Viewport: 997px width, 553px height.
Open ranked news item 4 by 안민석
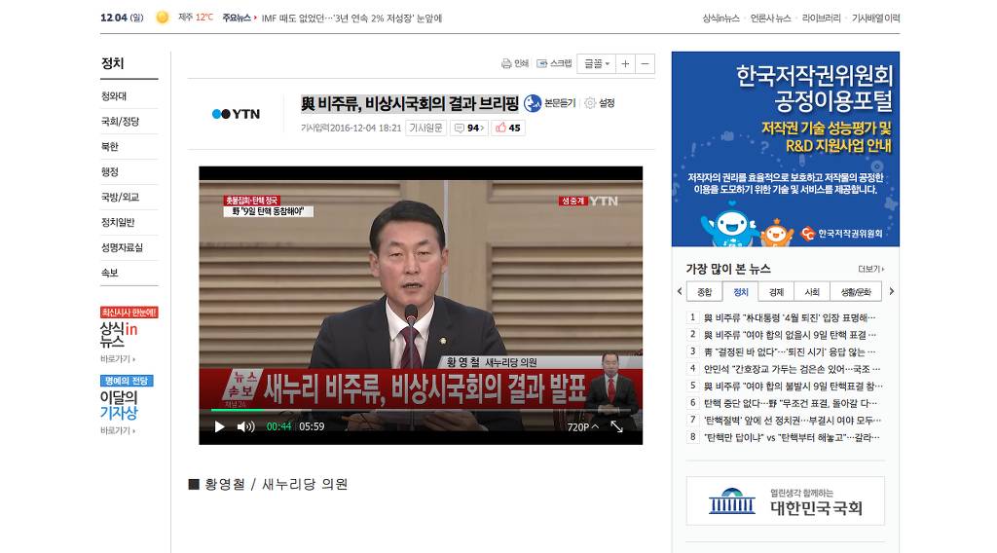point(792,369)
